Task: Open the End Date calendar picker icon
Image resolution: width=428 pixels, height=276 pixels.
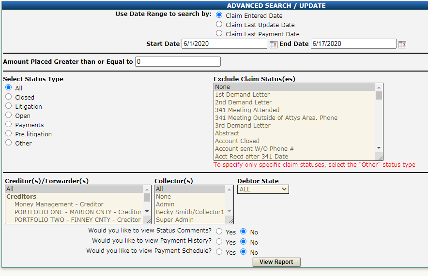Action: coord(402,44)
